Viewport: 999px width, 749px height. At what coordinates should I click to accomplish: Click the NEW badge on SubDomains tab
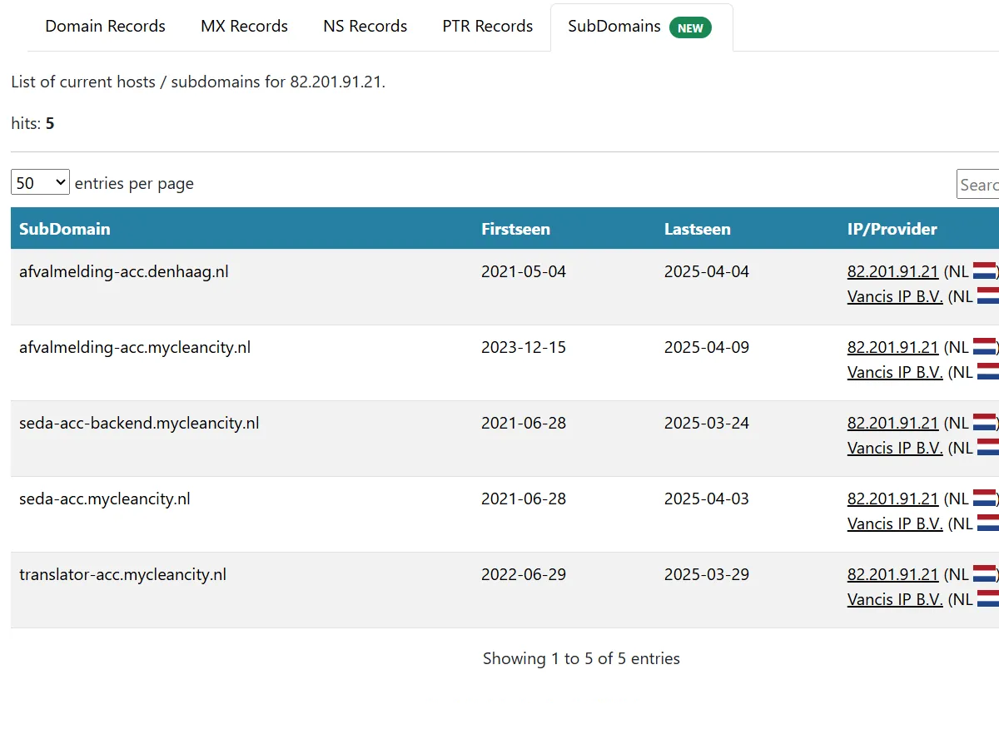tap(690, 27)
